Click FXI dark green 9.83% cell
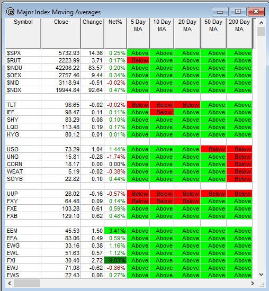The height and width of the screenshot is (291, 269). click(x=115, y=260)
